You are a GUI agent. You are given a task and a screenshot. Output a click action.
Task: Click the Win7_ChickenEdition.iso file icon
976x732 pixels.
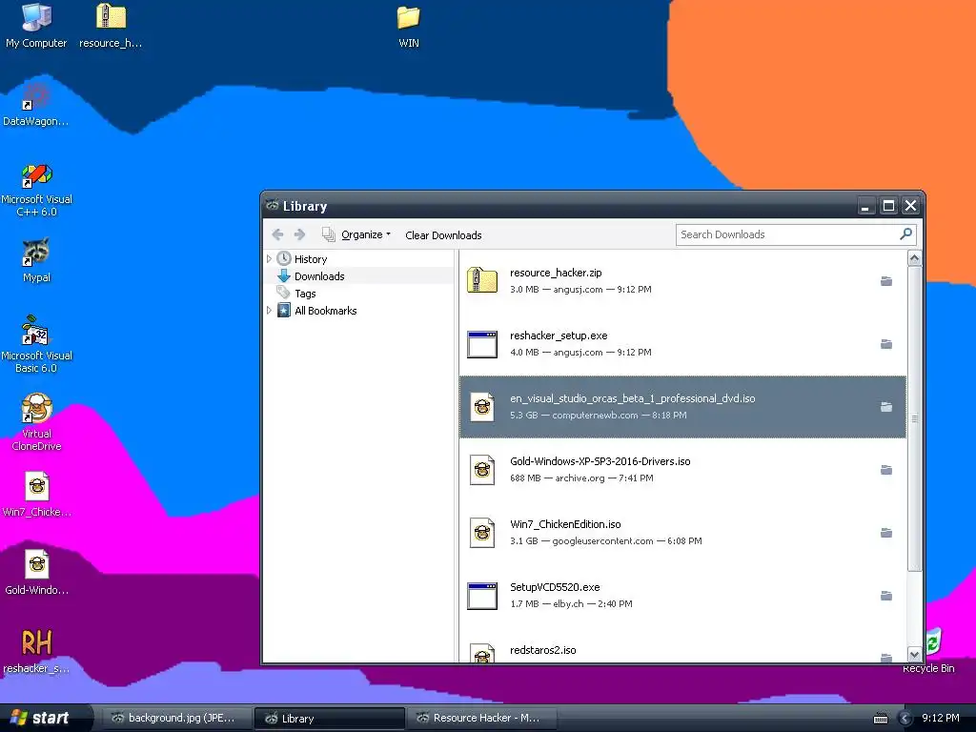[482, 533]
